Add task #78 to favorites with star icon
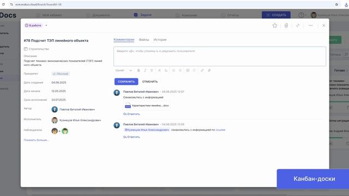Viewport: 349px width, 196px height. (x=275, y=26)
